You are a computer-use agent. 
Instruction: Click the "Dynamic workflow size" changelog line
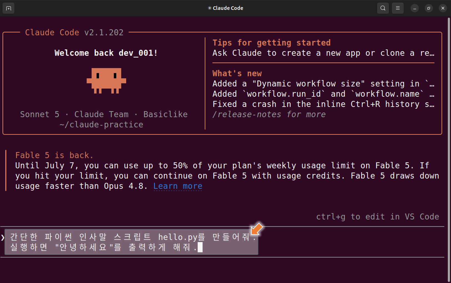(x=323, y=84)
